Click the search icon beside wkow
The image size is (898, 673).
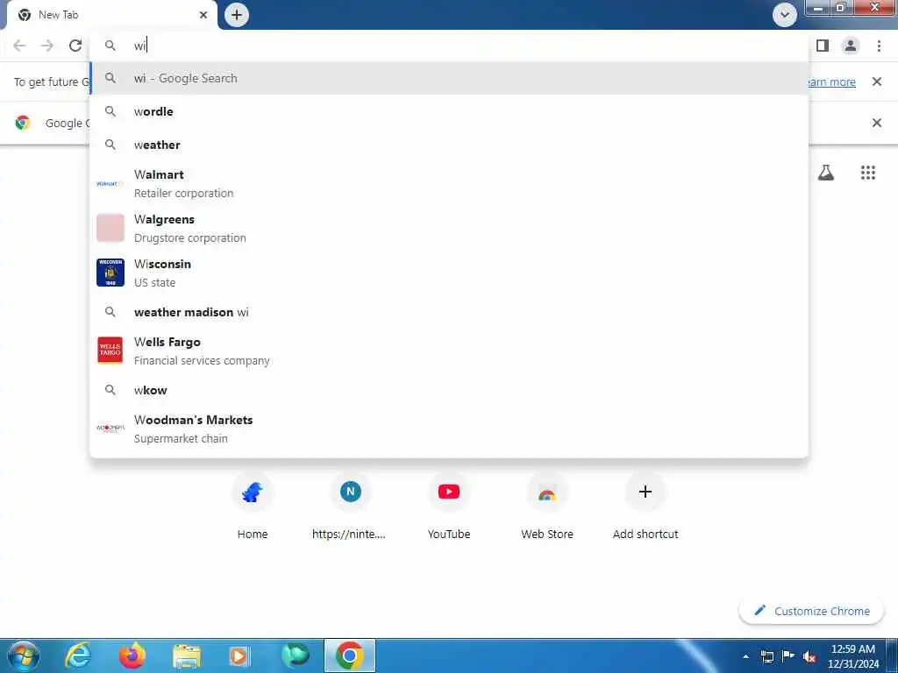[110, 390]
